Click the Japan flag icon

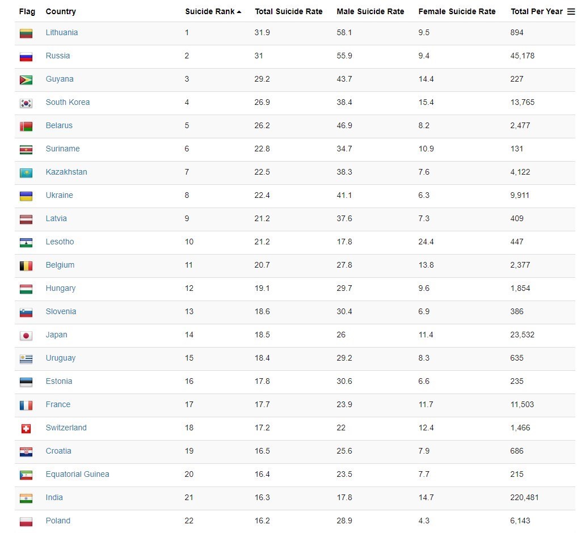(26, 336)
